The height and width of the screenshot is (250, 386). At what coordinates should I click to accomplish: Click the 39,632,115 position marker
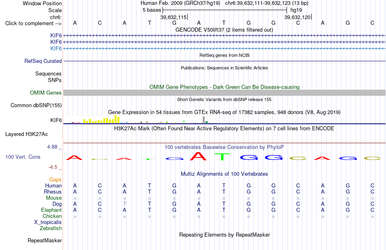[x=173, y=17]
